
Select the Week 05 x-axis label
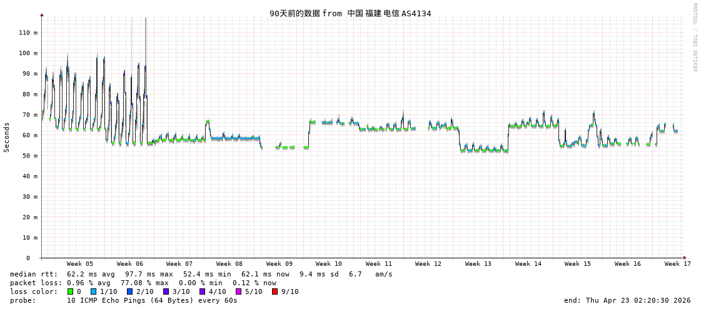pyautogui.click(x=80, y=264)
